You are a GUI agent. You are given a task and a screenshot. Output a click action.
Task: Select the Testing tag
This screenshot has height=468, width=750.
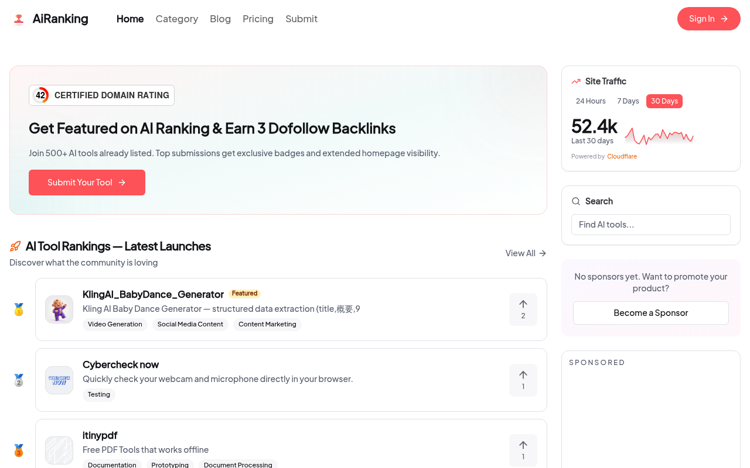point(99,394)
